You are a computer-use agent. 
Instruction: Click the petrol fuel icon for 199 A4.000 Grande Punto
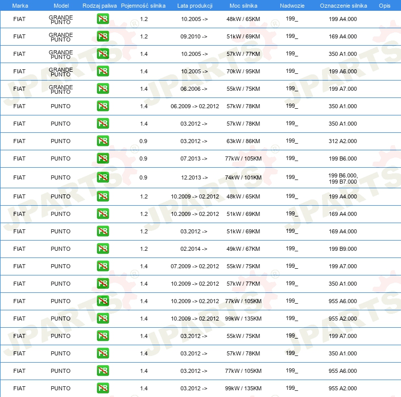pos(103,19)
